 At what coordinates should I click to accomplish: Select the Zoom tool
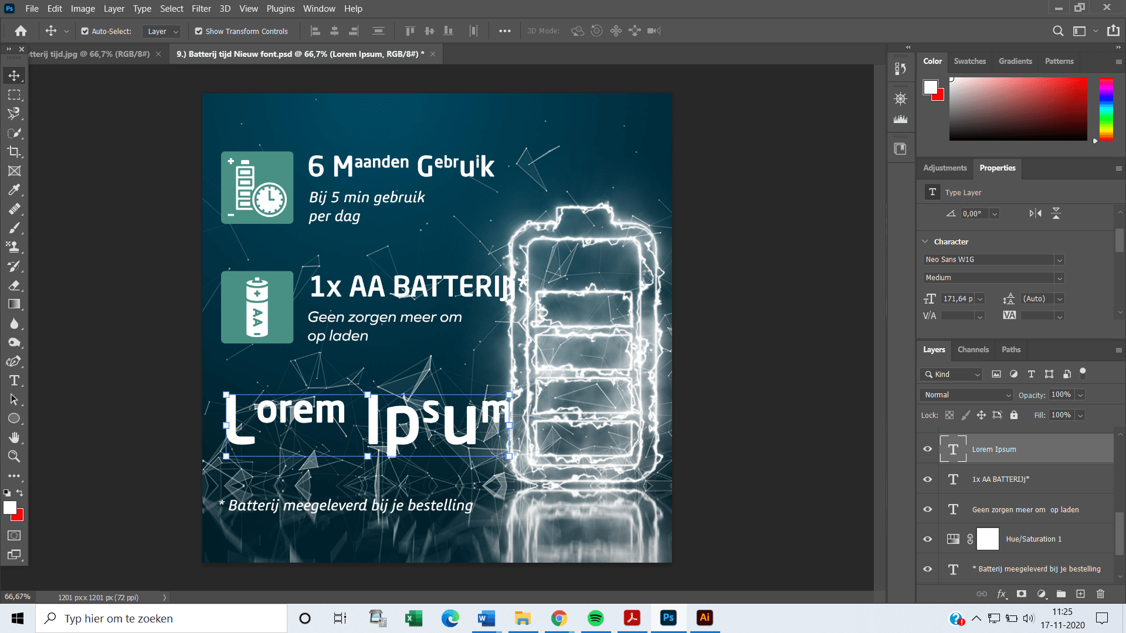coord(15,457)
